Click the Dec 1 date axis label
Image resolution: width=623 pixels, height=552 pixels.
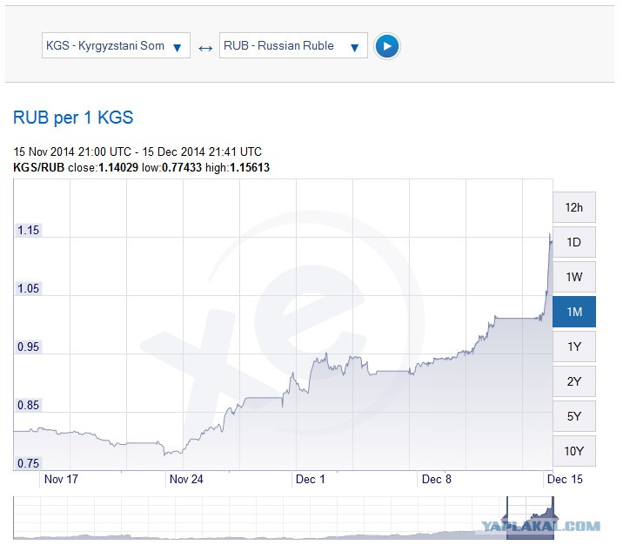coord(311,479)
